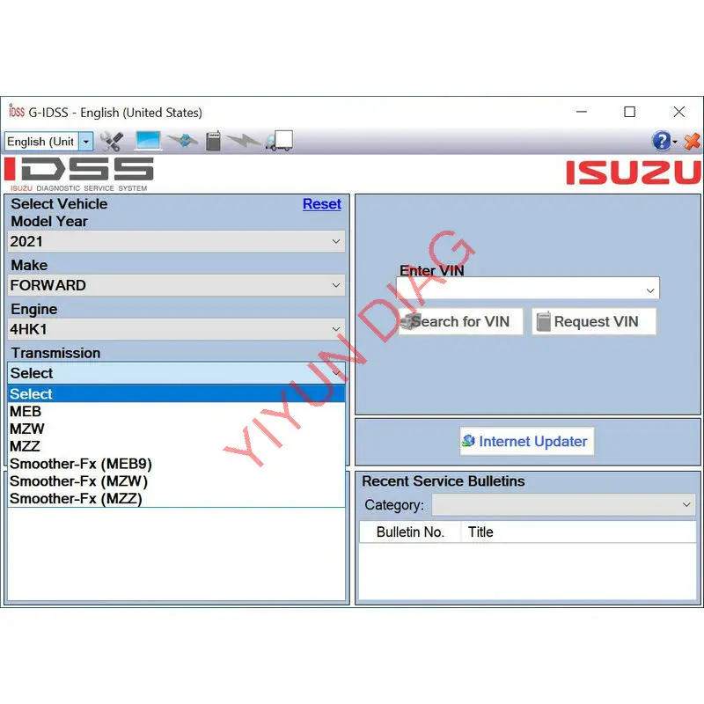This screenshot has height=704, width=704.
Task: Click the IDSS title bar app icon
Action: tap(17, 111)
